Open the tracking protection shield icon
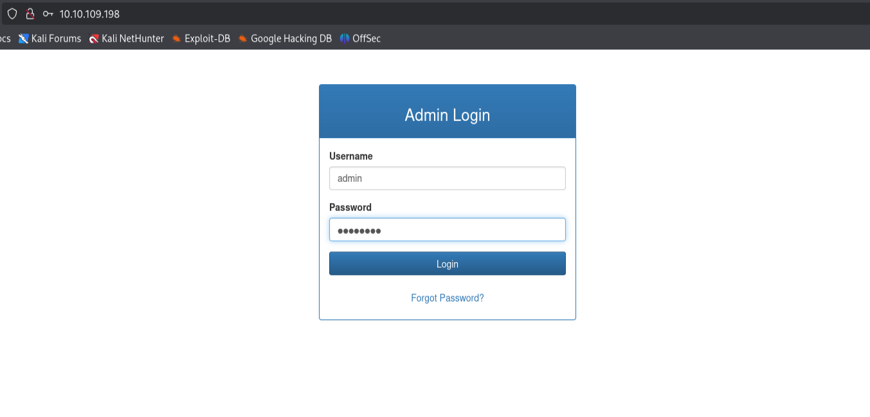This screenshot has height=417, width=870. tap(12, 13)
